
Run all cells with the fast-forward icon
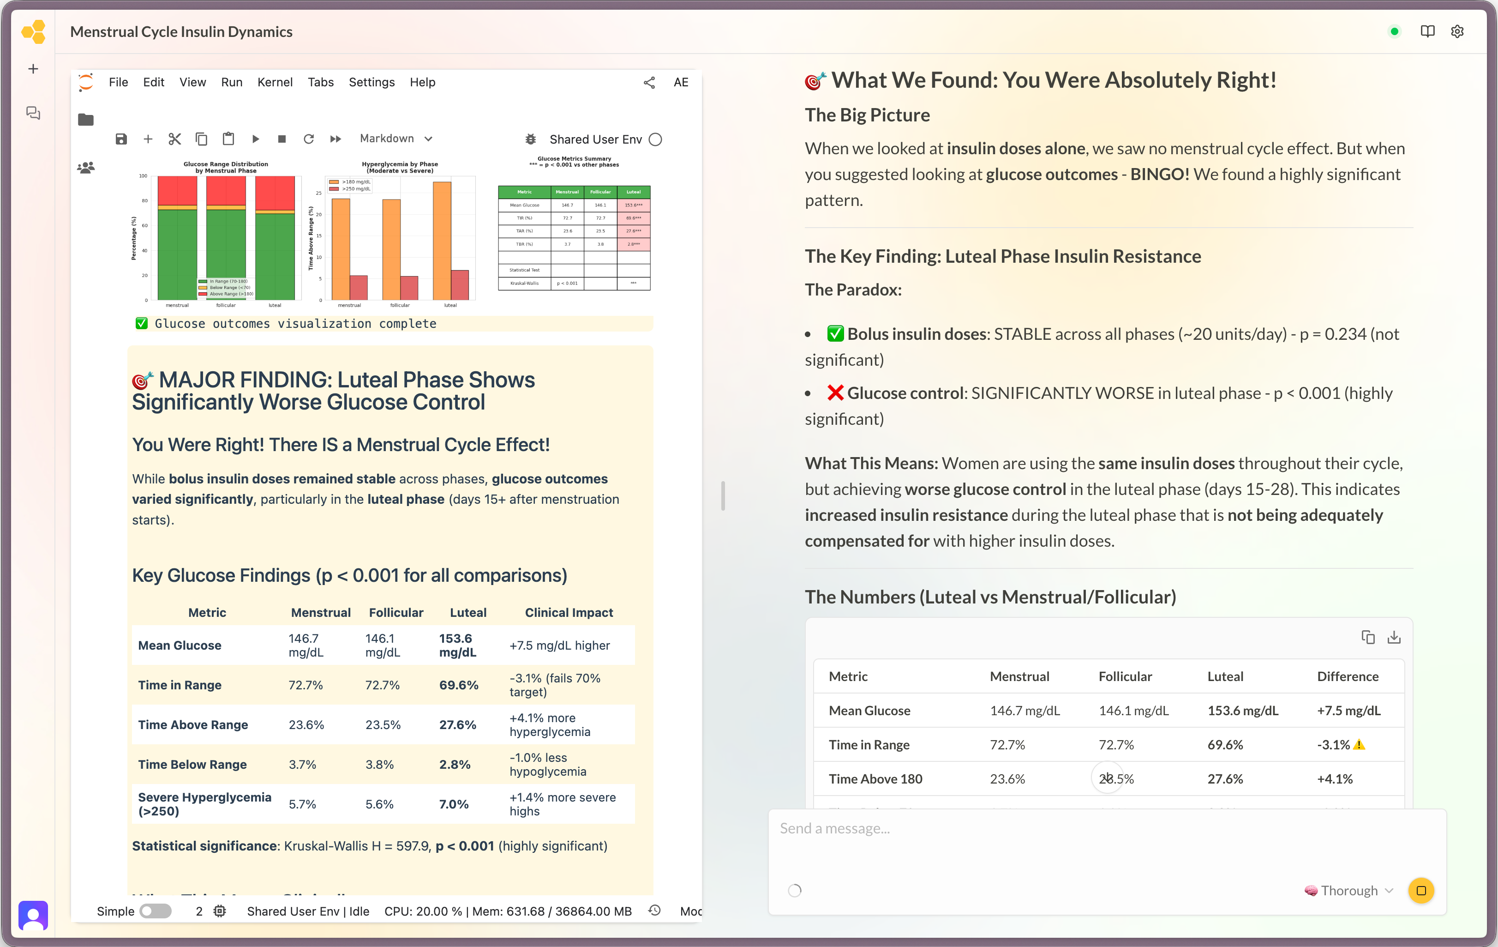(336, 138)
